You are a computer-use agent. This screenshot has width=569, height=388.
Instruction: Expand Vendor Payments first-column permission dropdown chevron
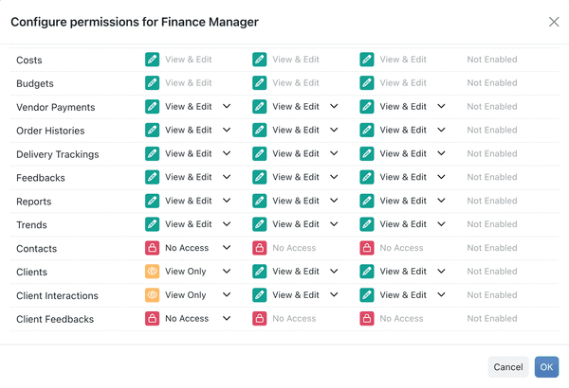click(x=227, y=106)
